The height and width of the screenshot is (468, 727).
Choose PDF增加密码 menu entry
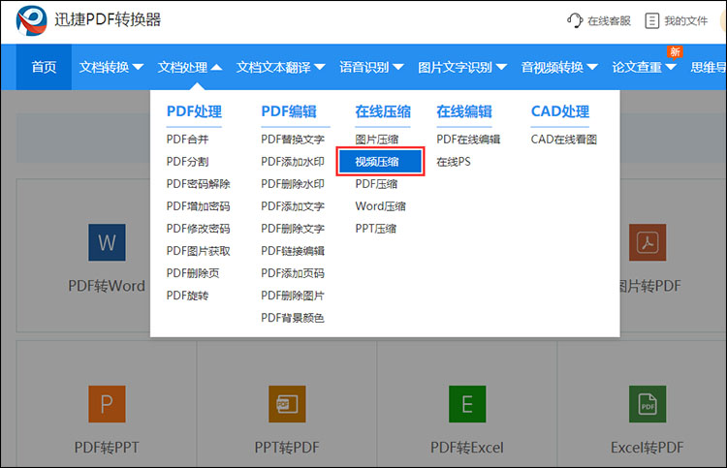[x=199, y=206]
